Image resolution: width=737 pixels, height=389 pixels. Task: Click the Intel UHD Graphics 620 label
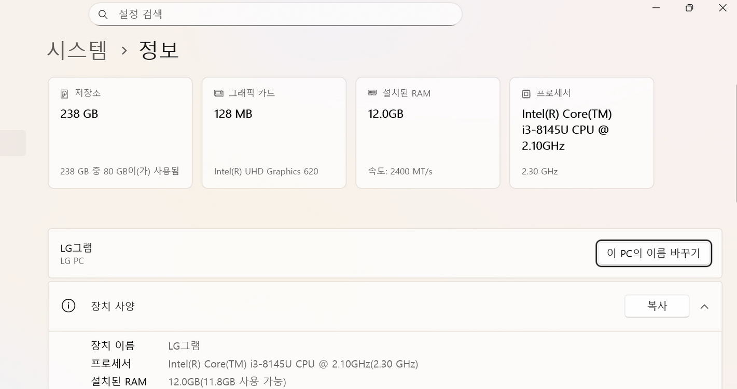tap(266, 171)
